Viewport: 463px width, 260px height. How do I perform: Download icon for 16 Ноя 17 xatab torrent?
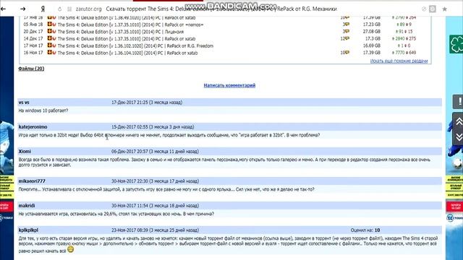tap(50, 53)
